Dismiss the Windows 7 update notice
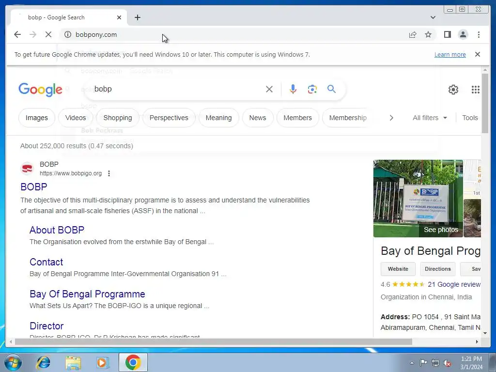Image resolution: width=496 pixels, height=372 pixels. [478, 54]
